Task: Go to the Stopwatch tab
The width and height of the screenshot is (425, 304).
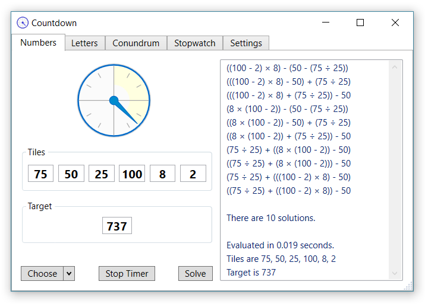Action: click(x=194, y=43)
